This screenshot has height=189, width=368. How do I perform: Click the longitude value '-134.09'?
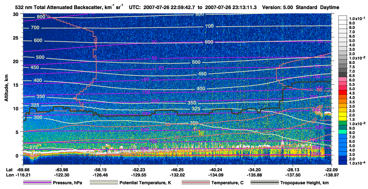(216, 175)
